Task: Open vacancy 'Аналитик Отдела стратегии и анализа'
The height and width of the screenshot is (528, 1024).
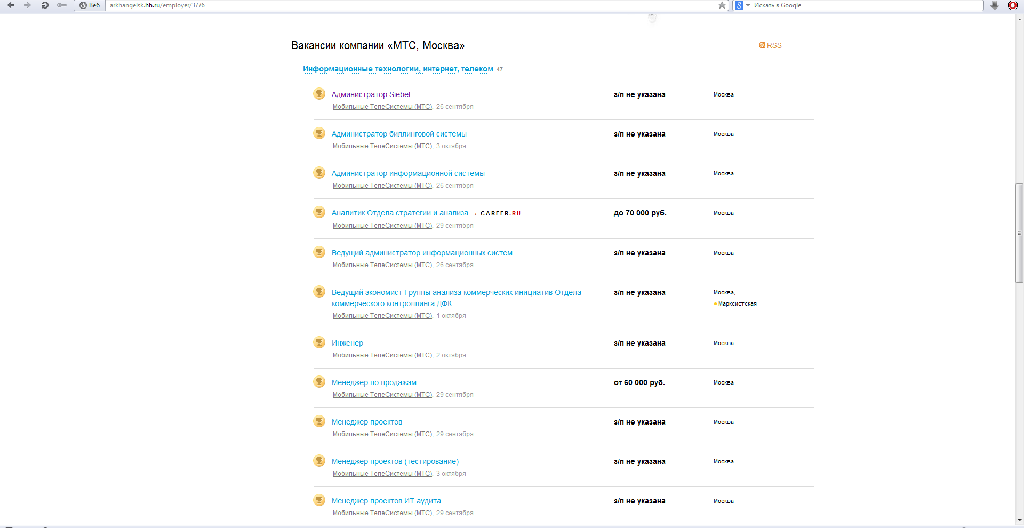Action: (x=400, y=213)
